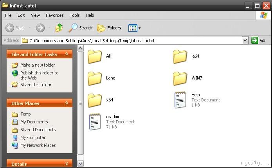Click Share this folder link
272x168 pixels.
[x=36, y=85]
